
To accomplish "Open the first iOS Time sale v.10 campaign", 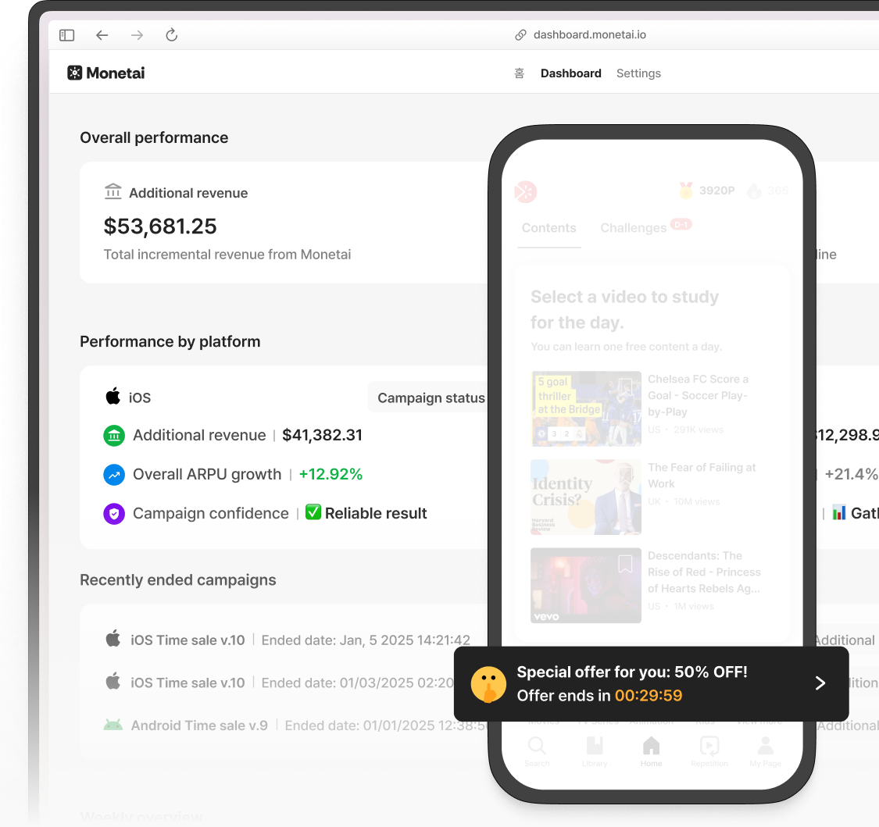I will pyautogui.click(x=188, y=640).
